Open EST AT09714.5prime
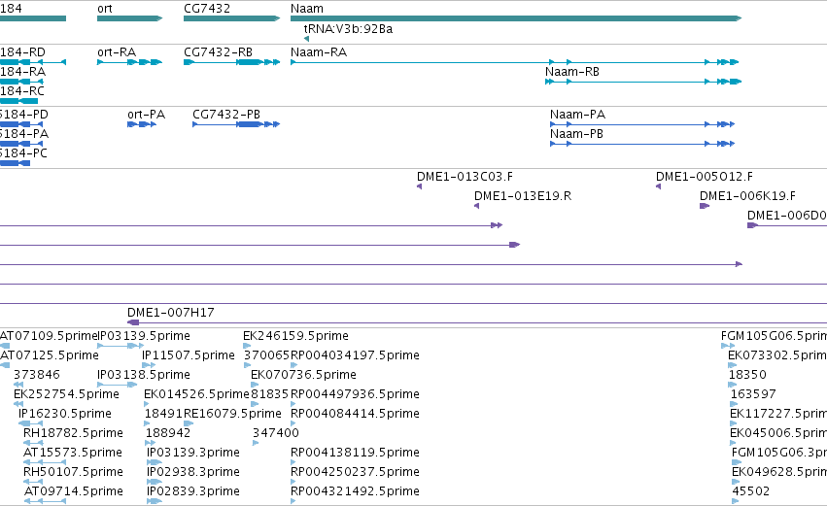This screenshot has height=506, width=827. click(73, 491)
